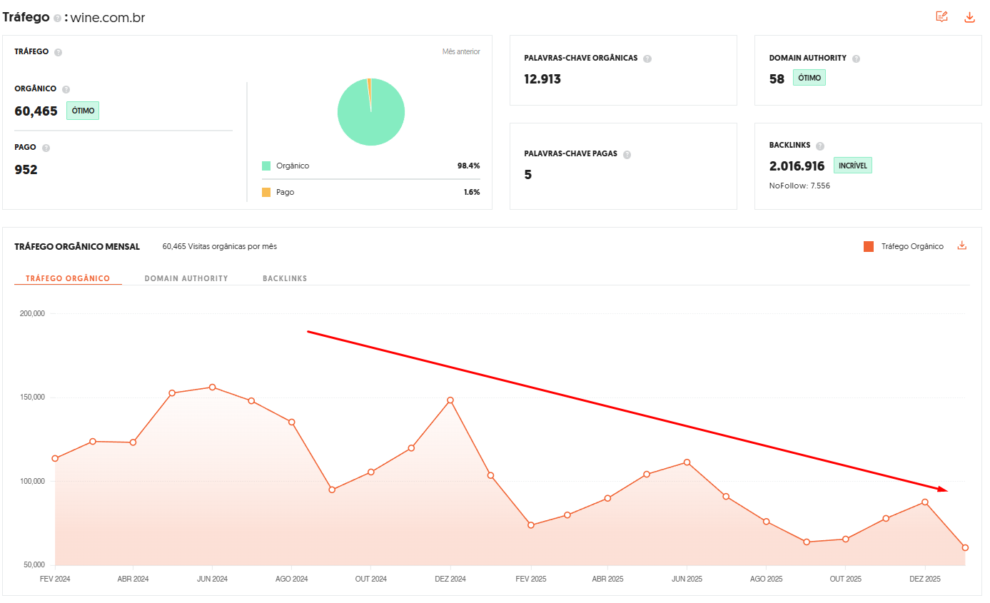Click the help icon beside Pago metric
The width and height of the screenshot is (990, 603).
(46, 148)
